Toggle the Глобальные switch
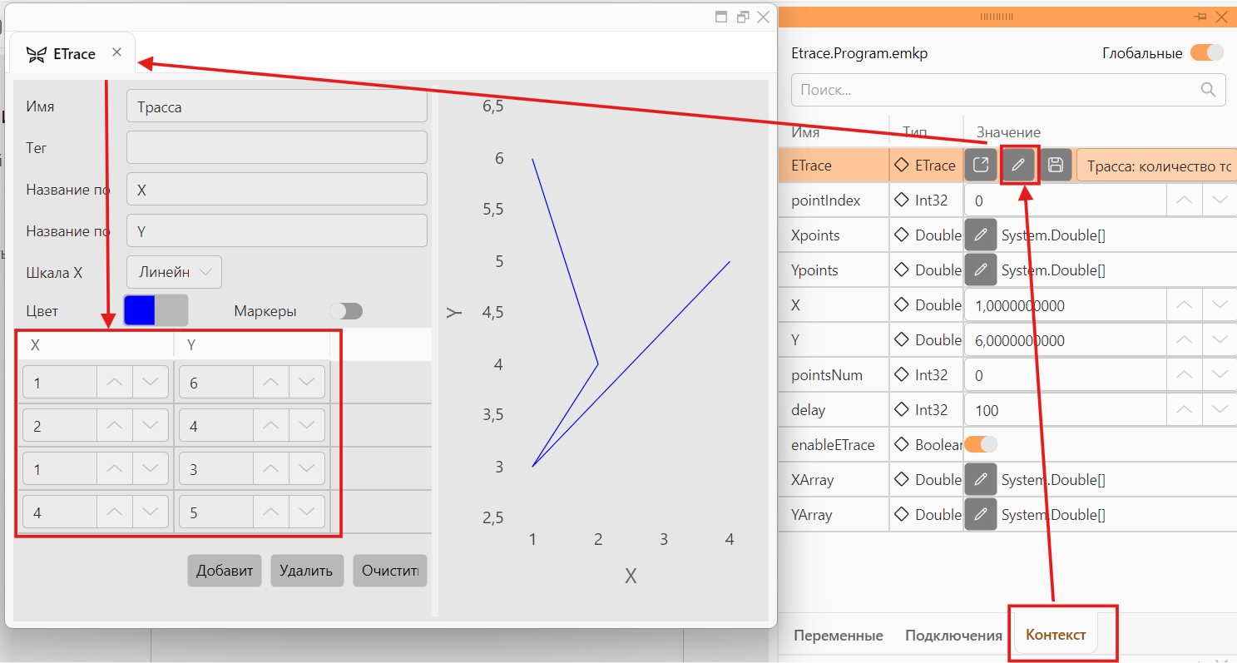 click(x=1206, y=53)
